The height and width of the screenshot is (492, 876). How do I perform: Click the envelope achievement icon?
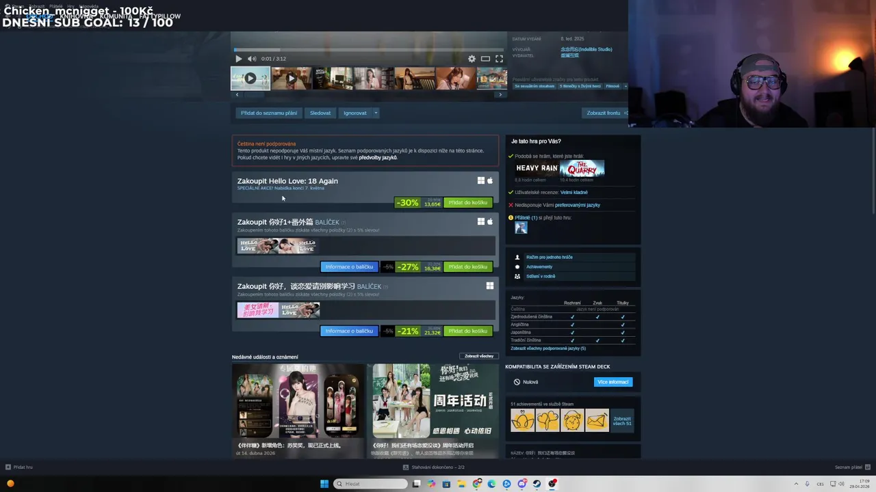pos(597,421)
